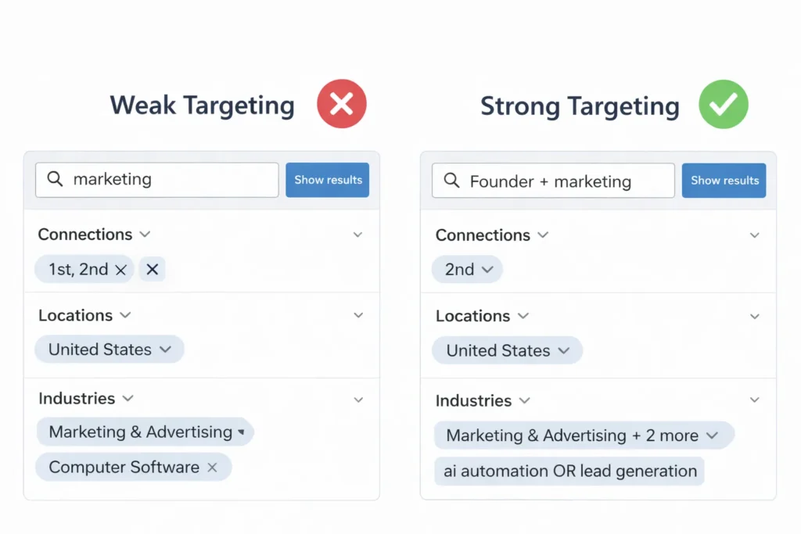Collapse the Locations section on the strong panel
The height and width of the screenshot is (534, 801).
tap(755, 316)
